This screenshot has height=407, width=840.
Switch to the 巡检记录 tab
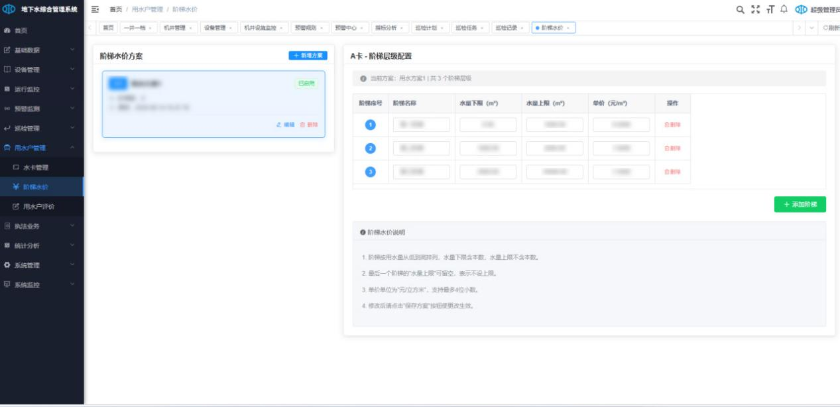tap(509, 28)
